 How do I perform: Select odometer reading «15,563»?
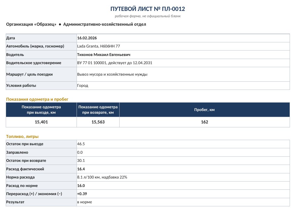tap(98, 122)
